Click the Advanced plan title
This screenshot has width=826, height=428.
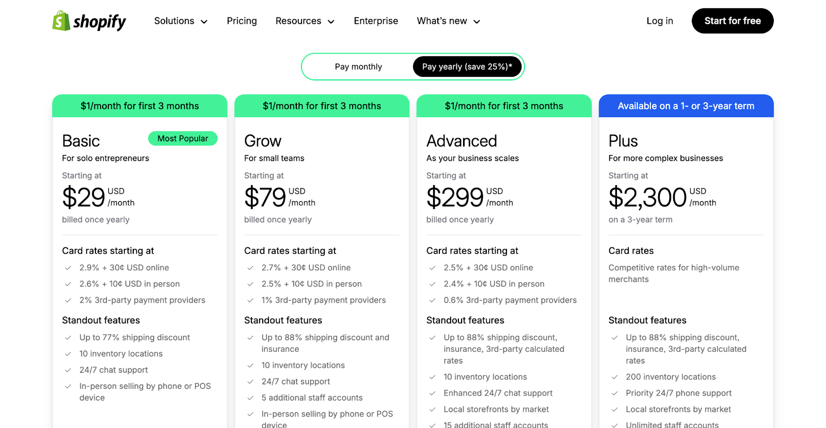tap(462, 141)
